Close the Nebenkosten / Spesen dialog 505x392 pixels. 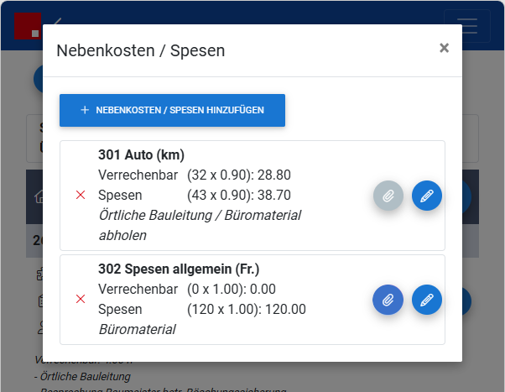(x=444, y=48)
